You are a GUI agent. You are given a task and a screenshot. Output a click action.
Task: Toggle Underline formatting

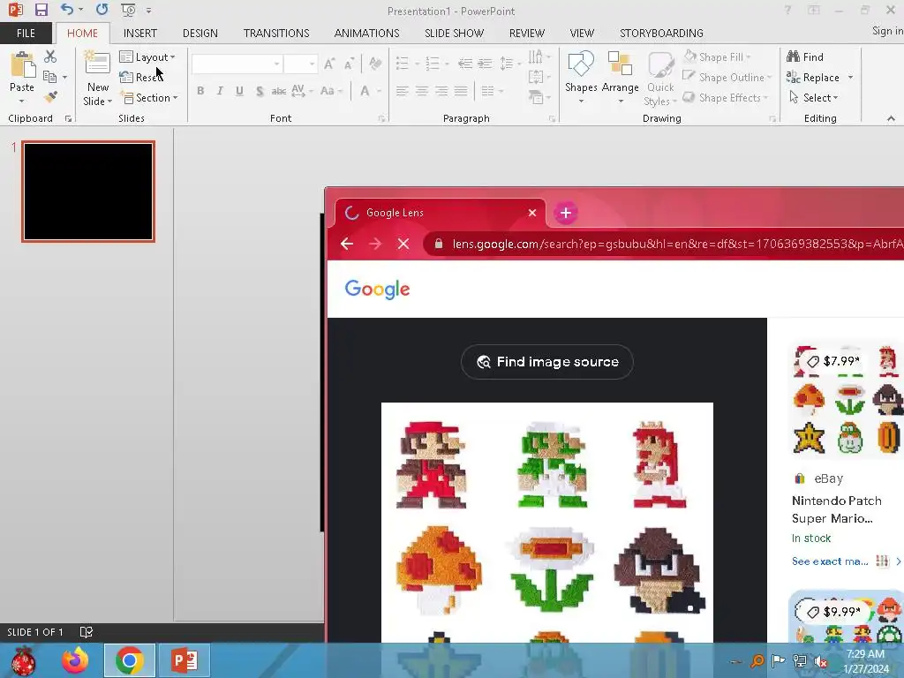(x=239, y=91)
